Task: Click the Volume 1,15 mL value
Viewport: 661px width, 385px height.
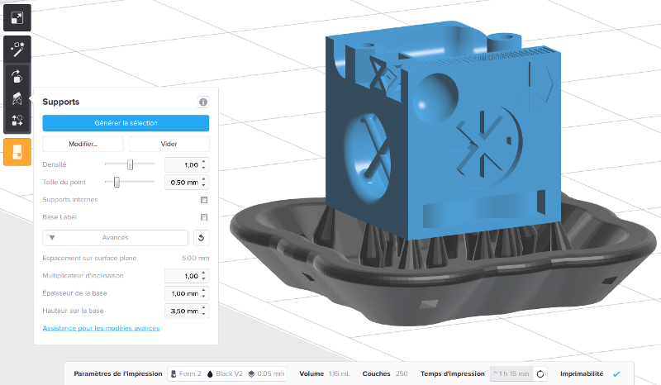Action: click(x=340, y=373)
